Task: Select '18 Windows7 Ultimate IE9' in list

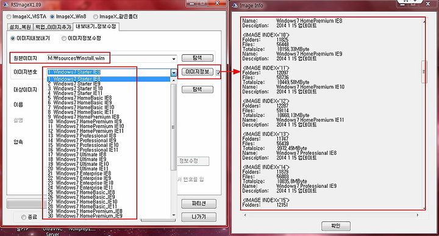Action: pos(109,159)
